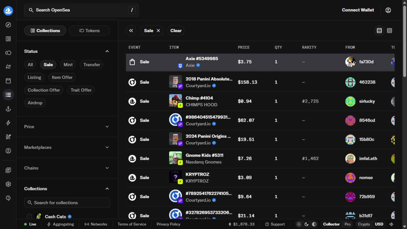Switch to the Tokens tab
Screen dimensions: 407x229
(89, 31)
